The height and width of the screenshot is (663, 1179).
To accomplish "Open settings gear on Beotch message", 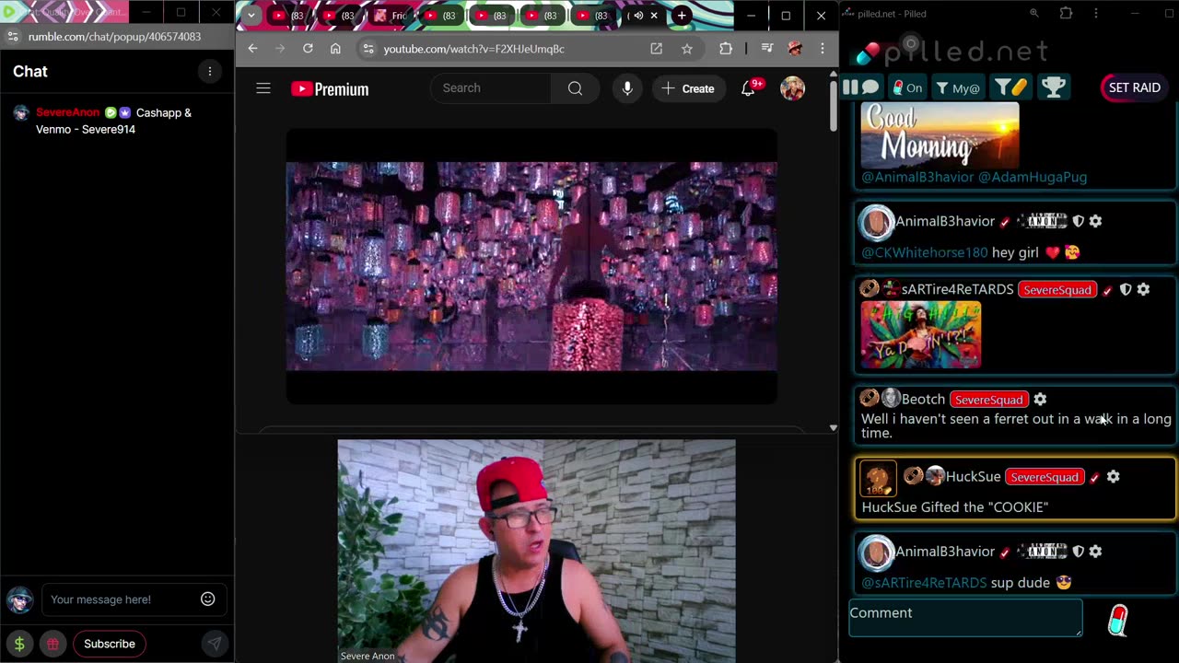I will click(x=1040, y=399).
